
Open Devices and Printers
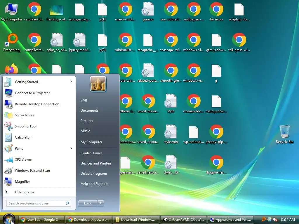pyautogui.click(x=96, y=163)
